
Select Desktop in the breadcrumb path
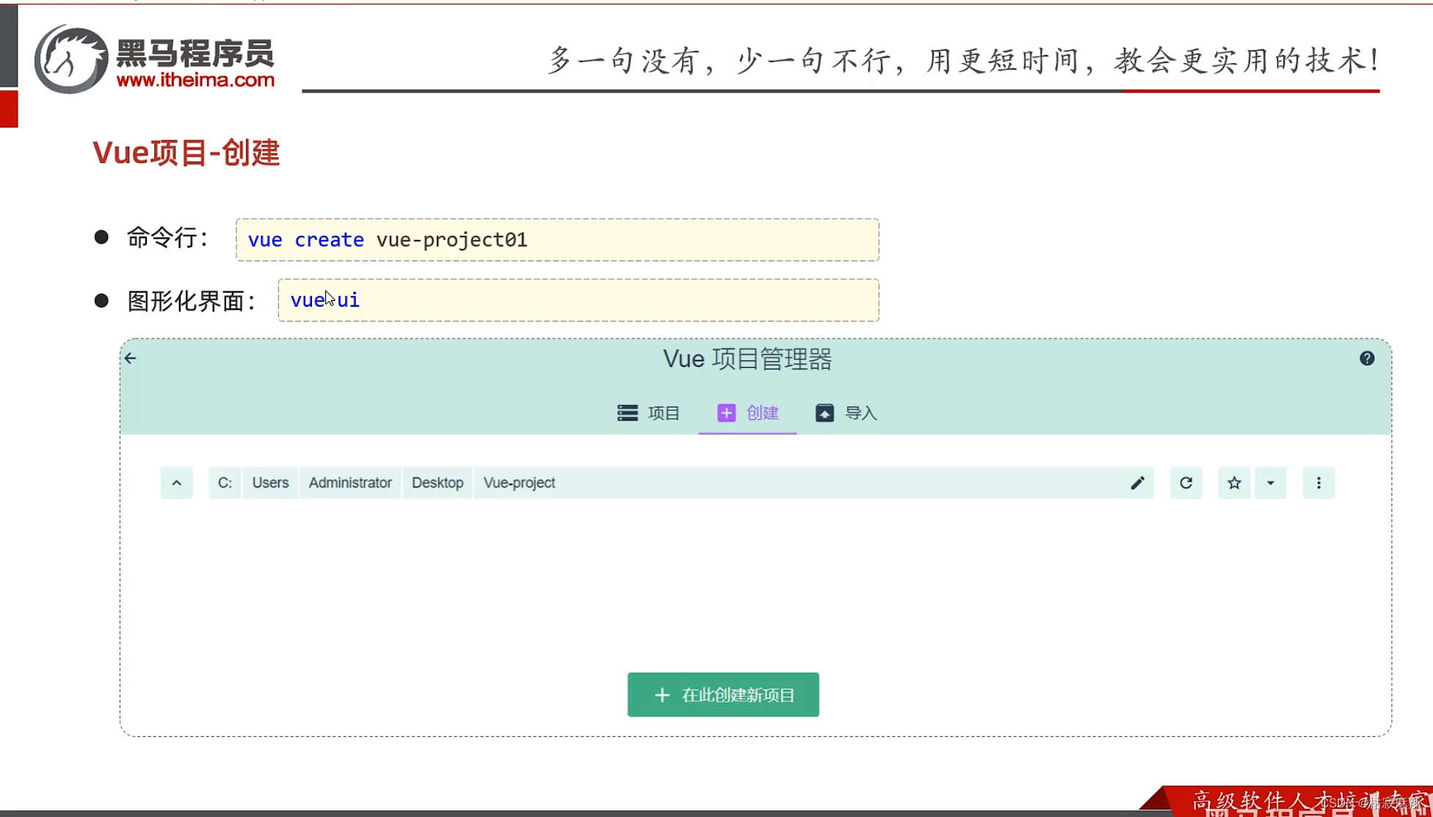pyautogui.click(x=438, y=483)
